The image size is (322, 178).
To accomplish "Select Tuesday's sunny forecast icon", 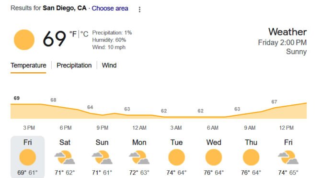I will click(176, 157).
